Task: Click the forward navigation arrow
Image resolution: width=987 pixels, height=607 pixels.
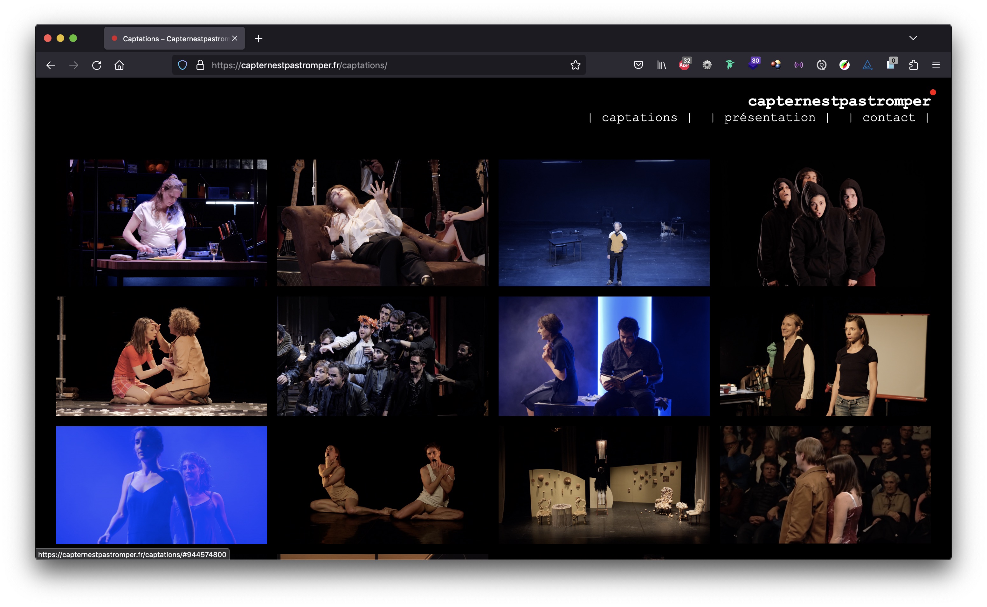Action: tap(74, 65)
